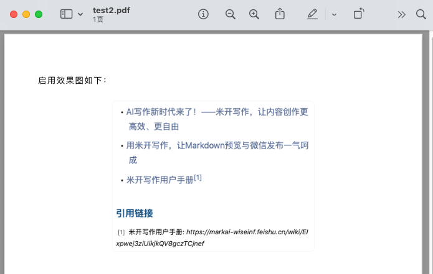Open the AI写作新时代来了 article link
This screenshot has width=433, height=274.
217,119
